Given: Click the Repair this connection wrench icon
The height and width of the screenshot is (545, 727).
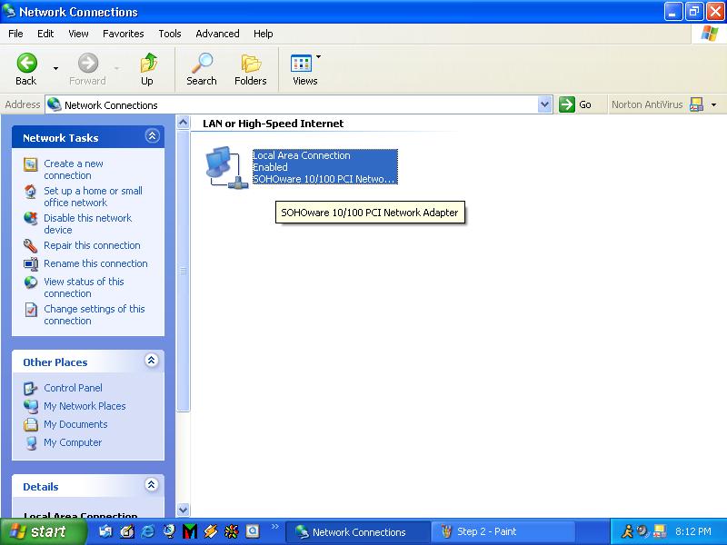Looking at the screenshot, I should (x=31, y=245).
